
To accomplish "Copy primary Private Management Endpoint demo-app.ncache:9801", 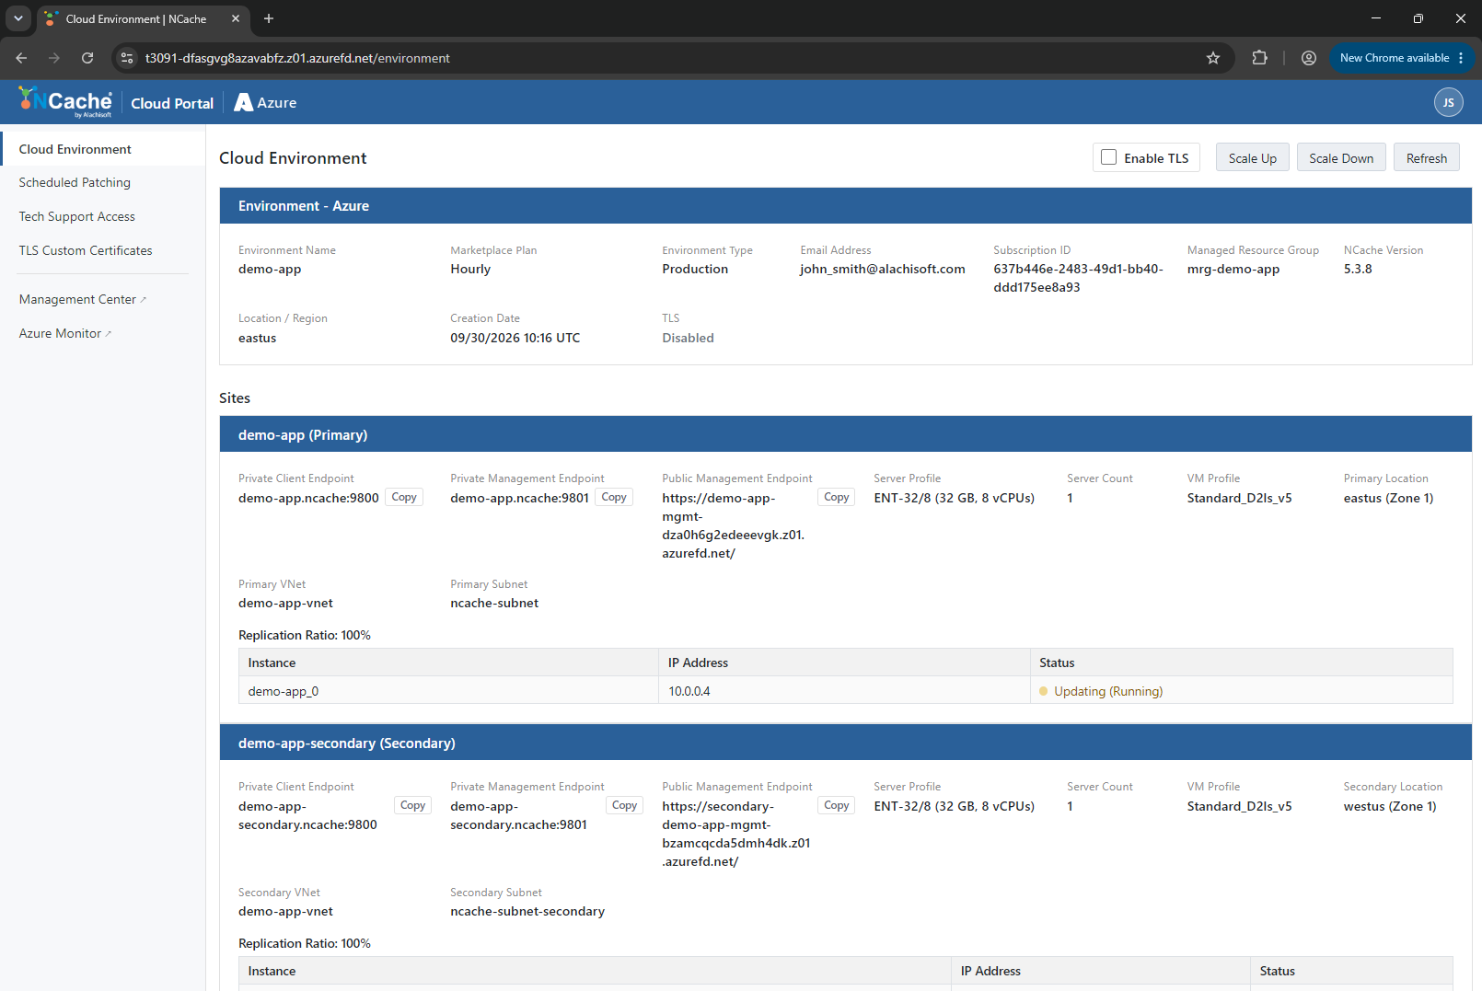I will click(614, 497).
